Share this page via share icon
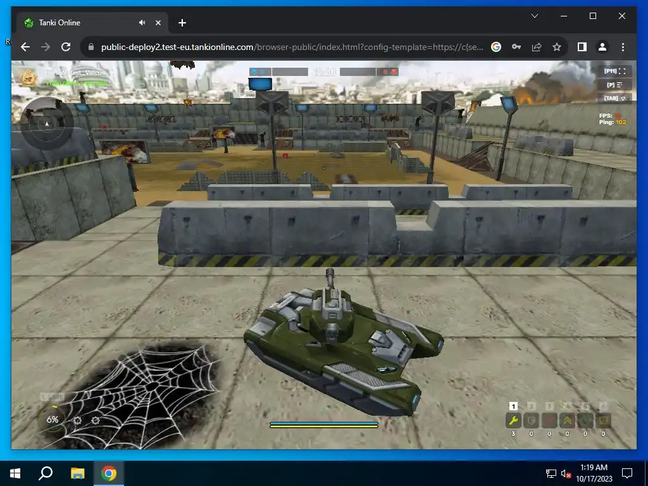Screen dimensions: 648x486 tap(537, 47)
